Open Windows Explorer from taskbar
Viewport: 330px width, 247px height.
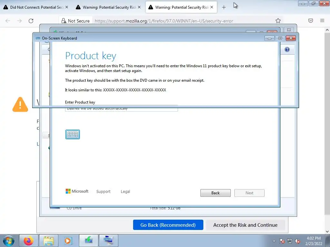49,241
